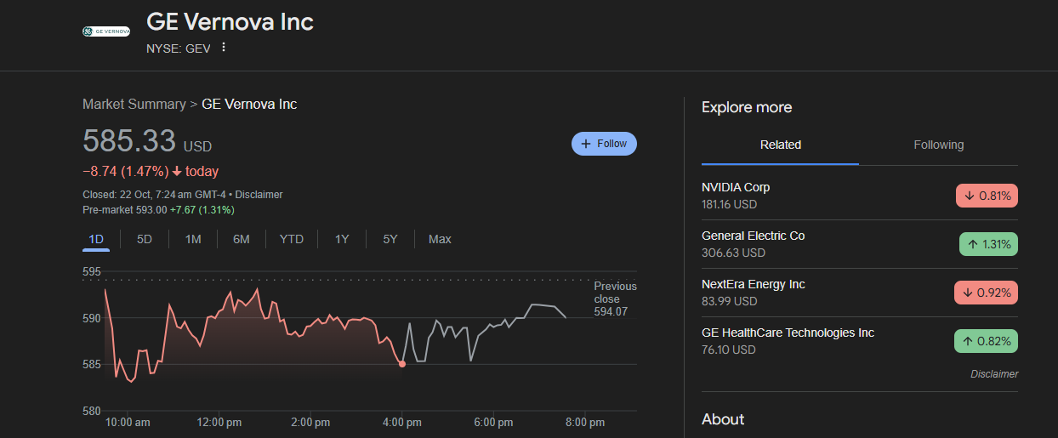Select the 5D chart range tab
Screen dimensions: 1058x438
point(145,239)
